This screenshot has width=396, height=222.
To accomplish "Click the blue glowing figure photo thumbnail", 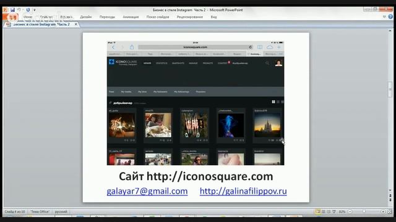I will 231,125.
